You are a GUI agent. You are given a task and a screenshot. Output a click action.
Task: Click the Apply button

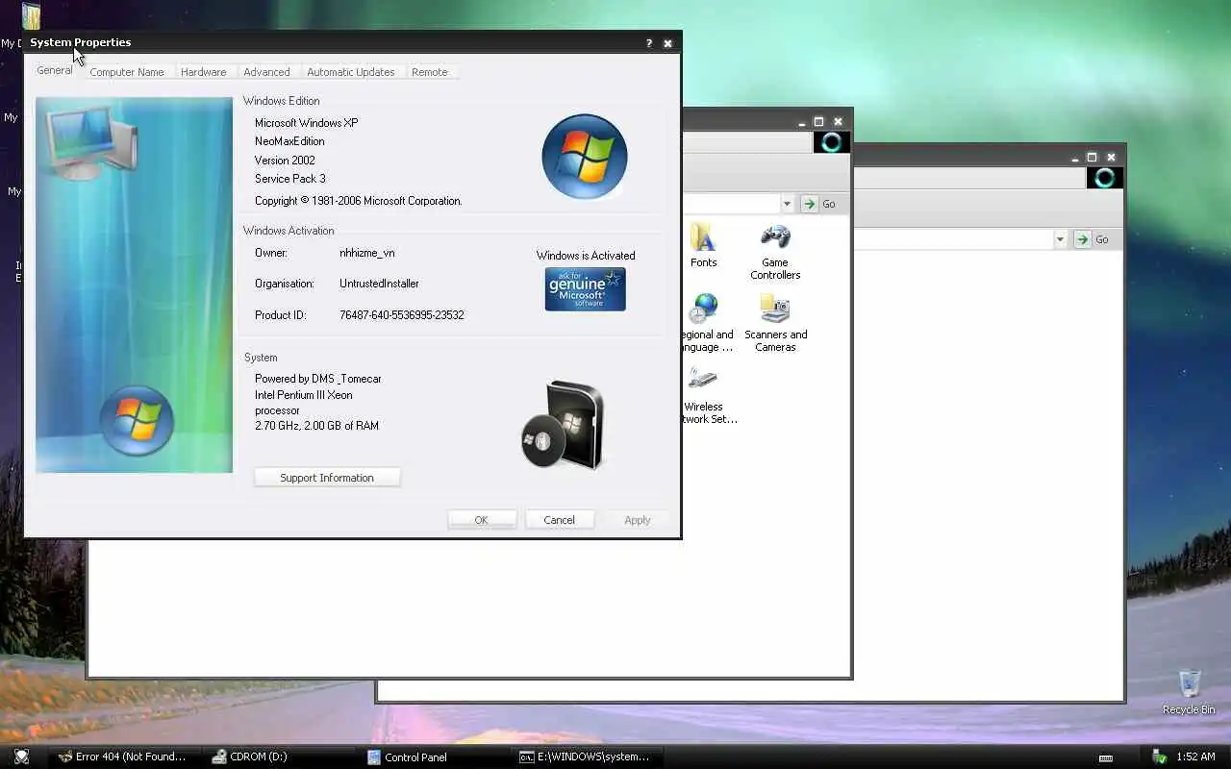[638, 520]
